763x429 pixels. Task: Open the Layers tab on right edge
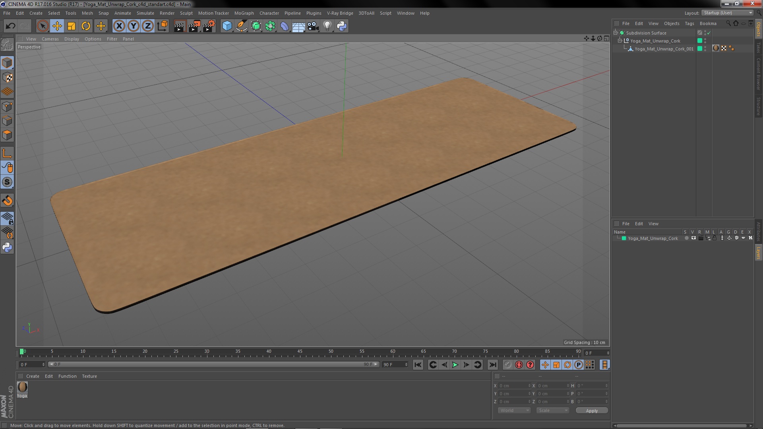point(758,253)
